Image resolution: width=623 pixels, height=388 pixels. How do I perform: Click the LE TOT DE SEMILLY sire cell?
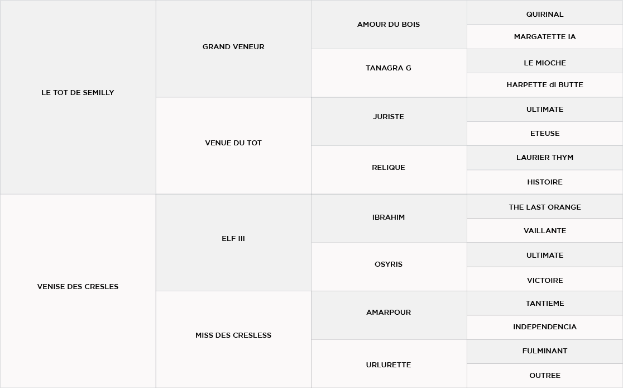pyautogui.click(x=78, y=93)
